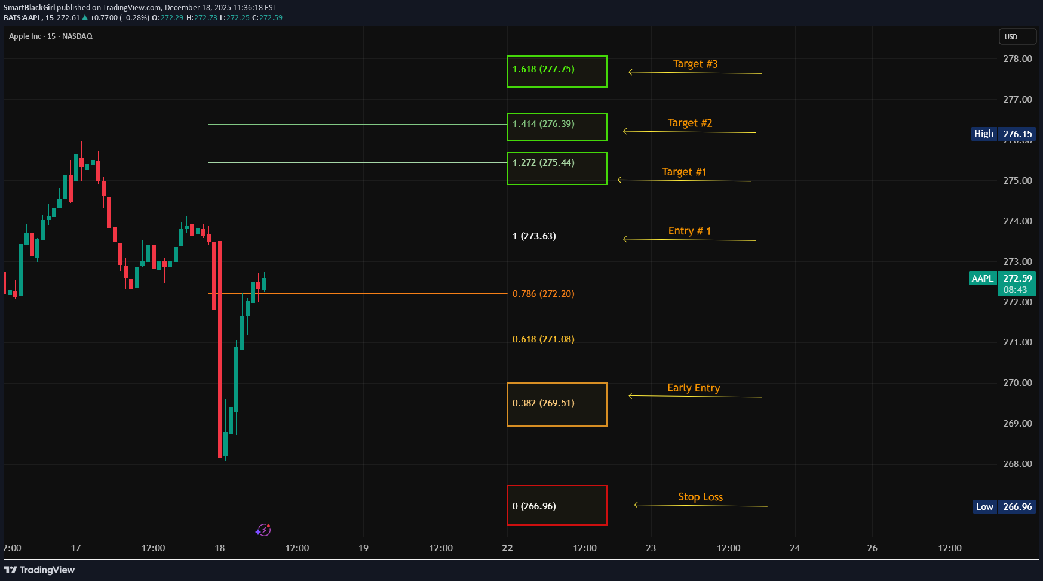The height and width of the screenshot is (581, 1043).
Task: Select the 1.618 (277.75) Fibonacci level box
Action: [x=557, y=72]
